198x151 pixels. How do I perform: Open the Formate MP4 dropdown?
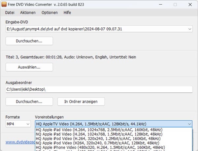(x=18, y=124)
